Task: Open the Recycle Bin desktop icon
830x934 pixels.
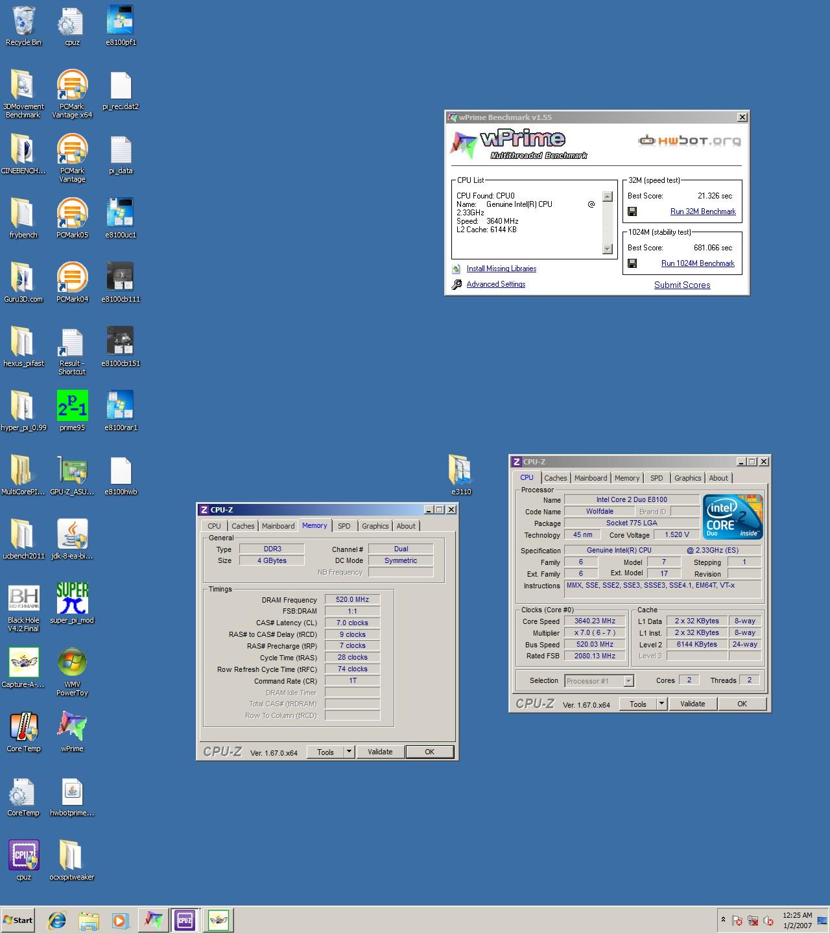Action: [23, 26]
